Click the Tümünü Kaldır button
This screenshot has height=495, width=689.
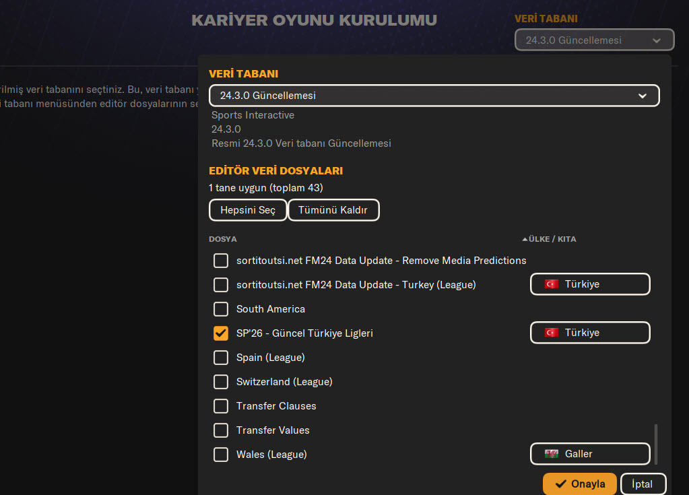pos(333,210)
